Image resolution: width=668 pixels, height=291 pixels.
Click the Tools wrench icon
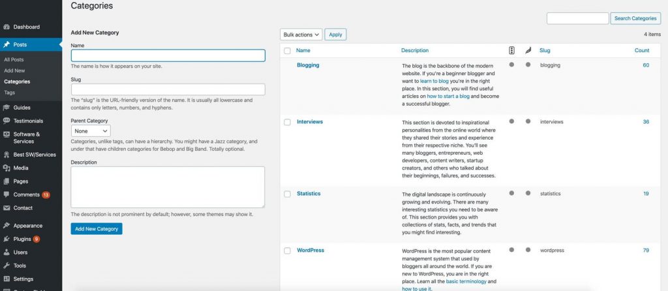[x=7, y=266]
